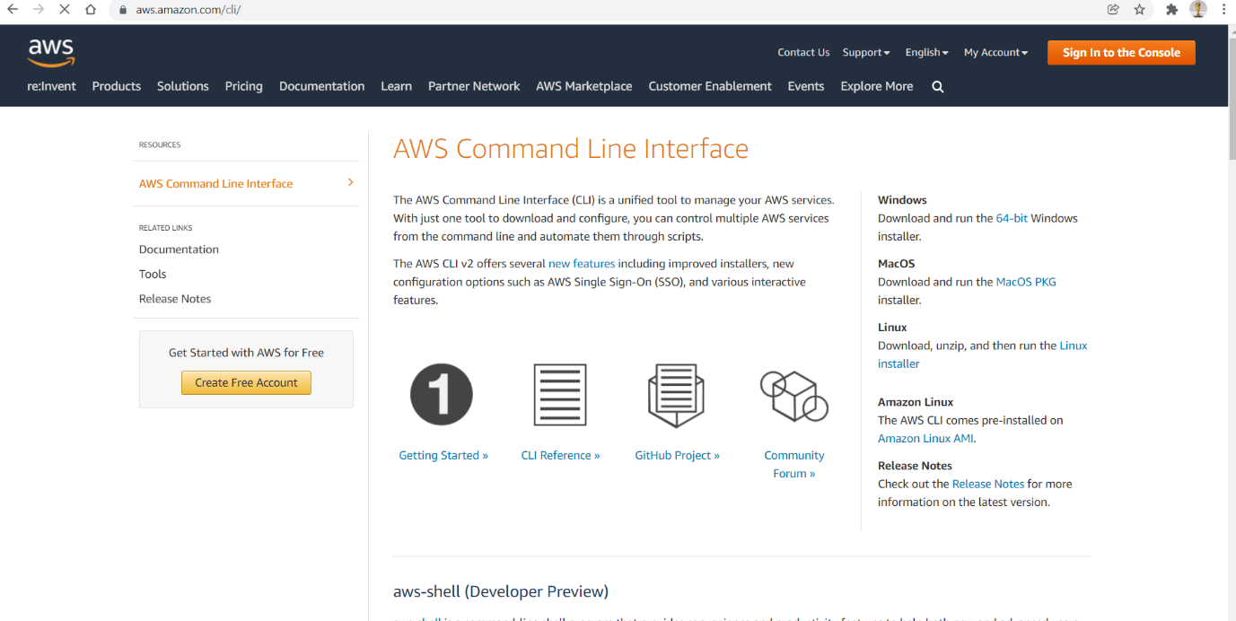
Task: Click the padlock site info icon
Action: (x=124, y=10)
